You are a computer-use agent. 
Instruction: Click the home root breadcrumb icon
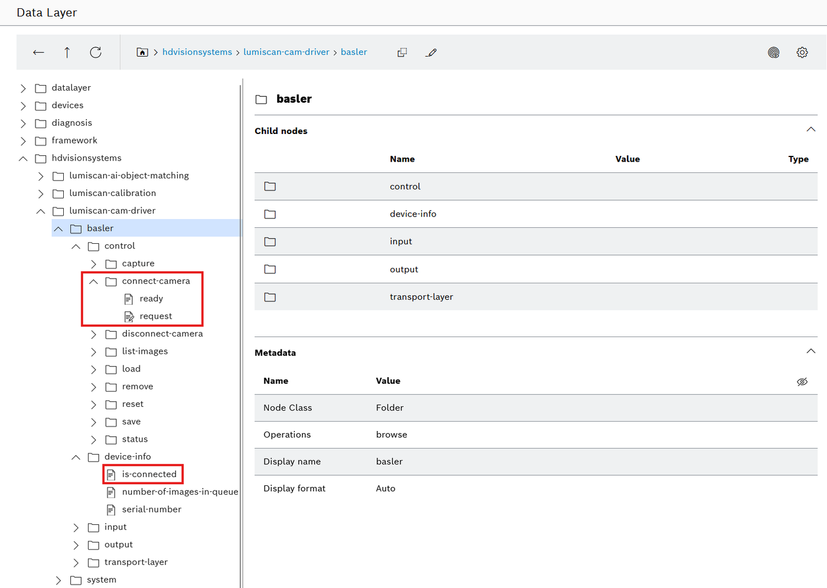pos(142,52)
